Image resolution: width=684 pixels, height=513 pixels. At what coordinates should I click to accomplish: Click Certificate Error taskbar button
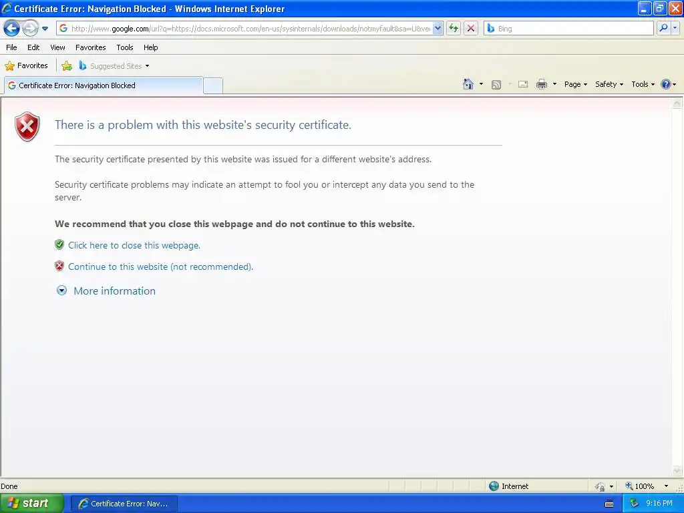pyautogui.click(x=124, y=504)
